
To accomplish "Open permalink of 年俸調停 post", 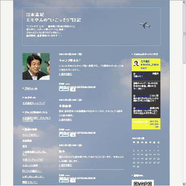I will click(x=64, y=133).
